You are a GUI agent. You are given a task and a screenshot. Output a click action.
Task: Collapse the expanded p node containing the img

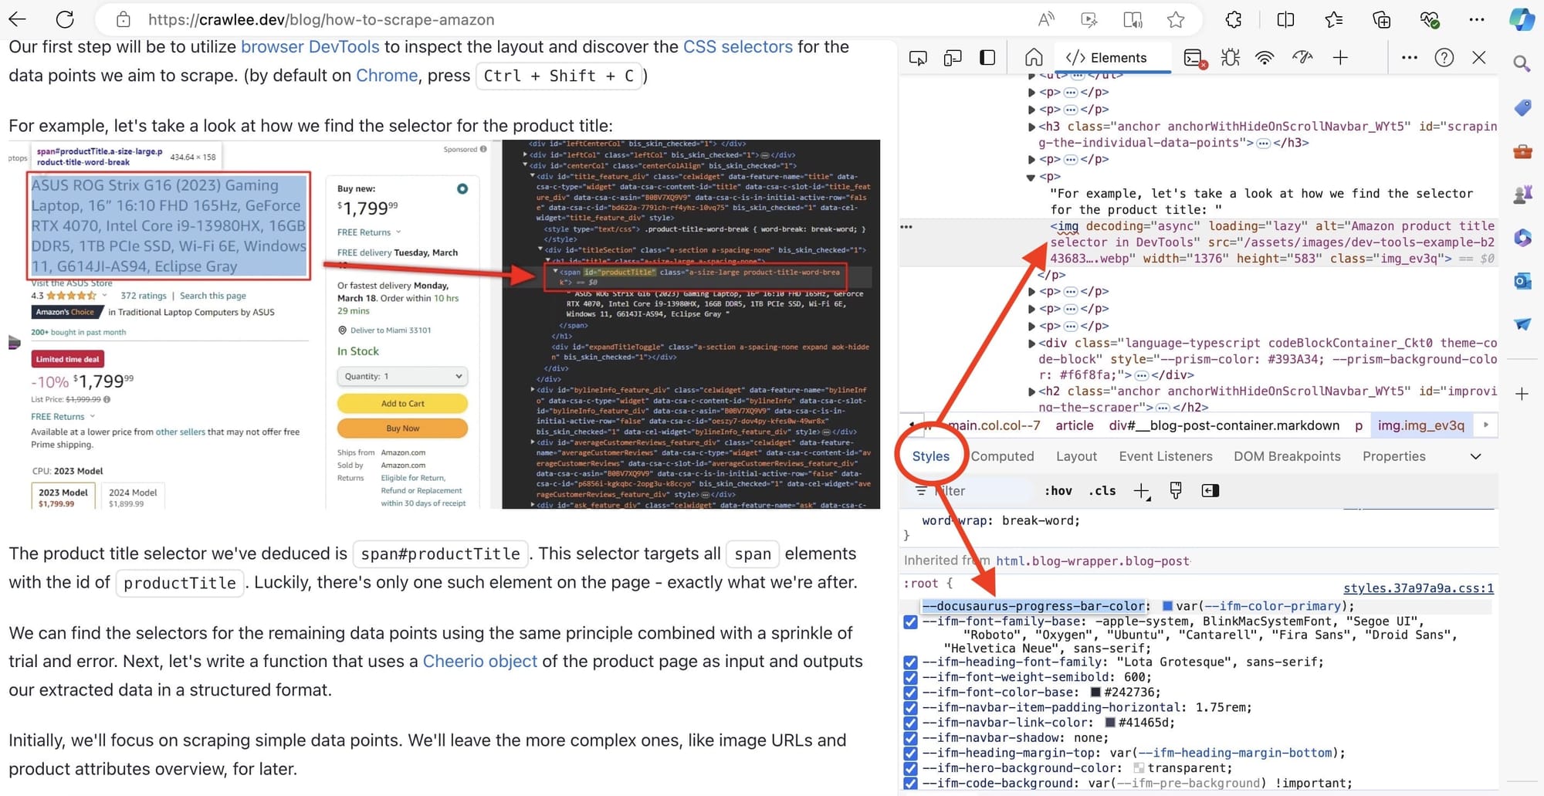[1030, 177]
